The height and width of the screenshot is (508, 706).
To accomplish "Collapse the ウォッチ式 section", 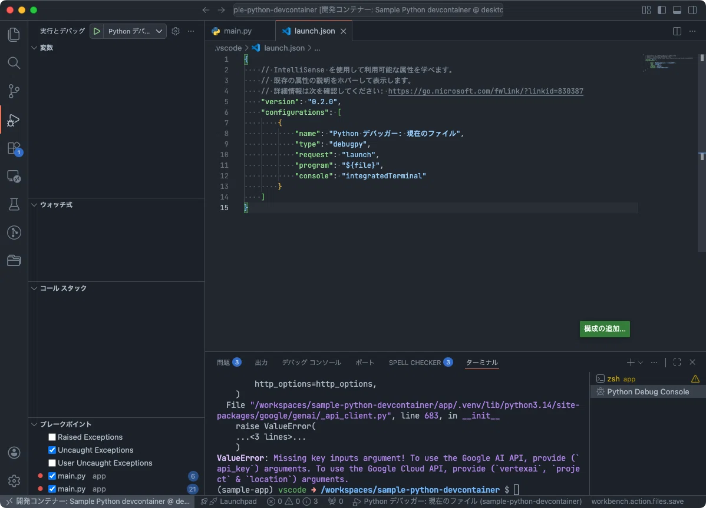I will click(x=116, y=204).
